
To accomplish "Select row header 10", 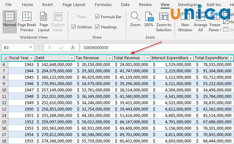I will pyautogui.click(x=4, y=90).
